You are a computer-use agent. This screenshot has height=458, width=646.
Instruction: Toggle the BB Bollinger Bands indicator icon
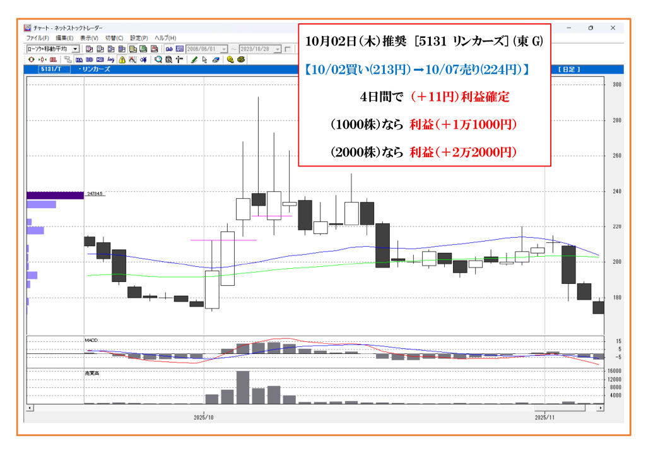[x=89, y=59]
